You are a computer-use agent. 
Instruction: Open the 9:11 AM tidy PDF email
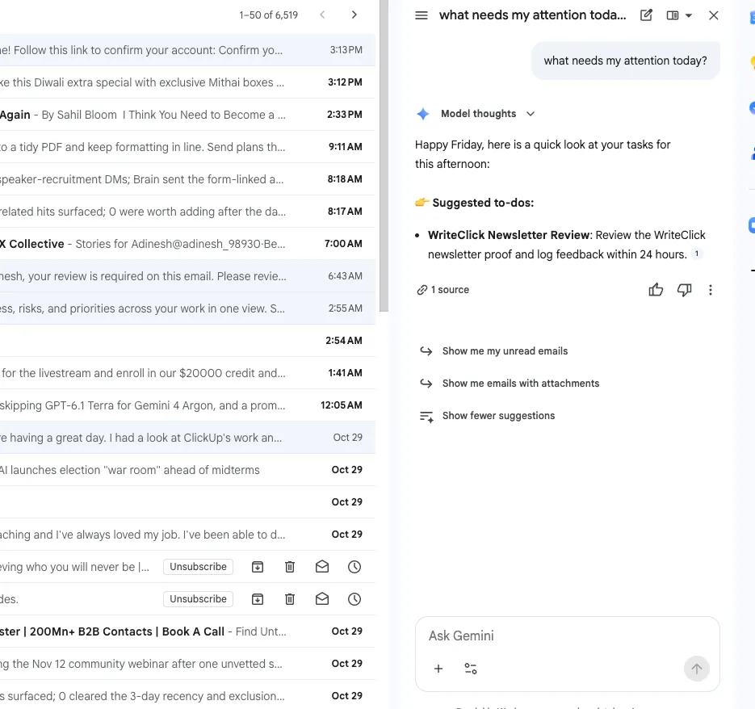[187, 147]
